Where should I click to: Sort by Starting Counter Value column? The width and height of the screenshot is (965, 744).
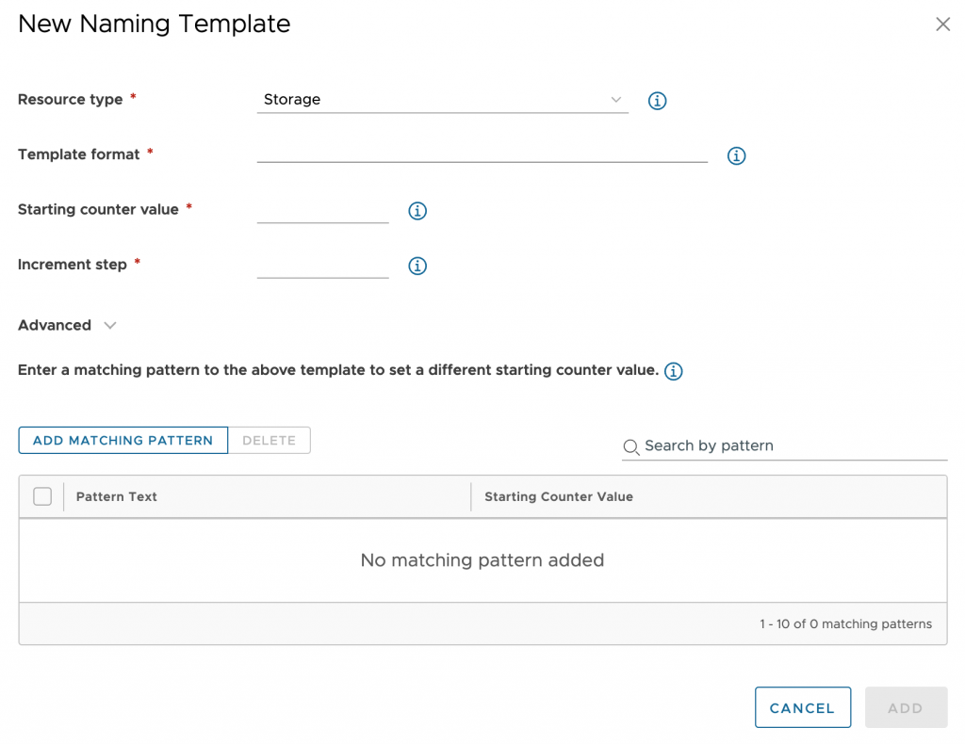click(x=558, y=496)
